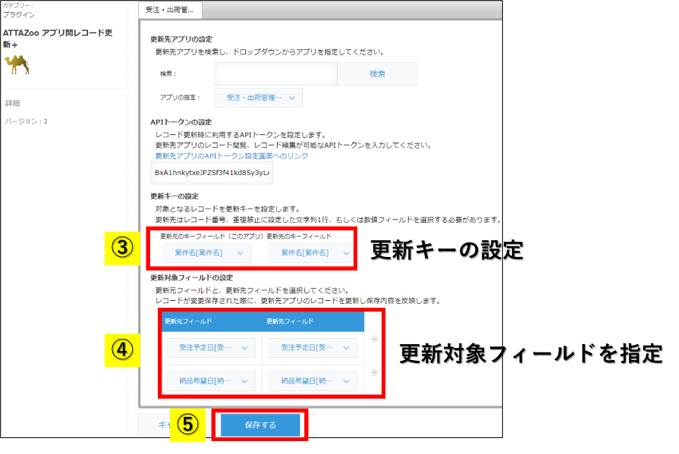Click the chevron on destination 案件名 key field
This screenshot has width=679, height=454.
point(346,251)
